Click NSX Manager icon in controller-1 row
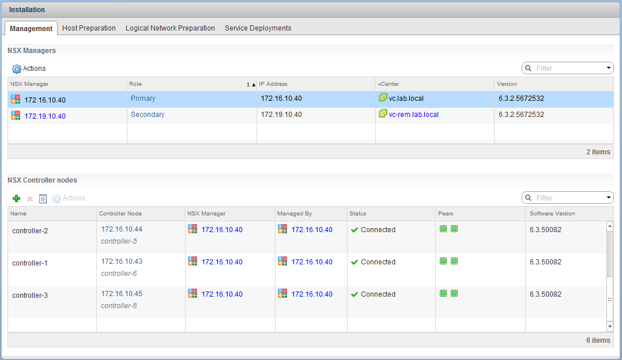Viewport: 622px width, 360px height. (193, 261)
